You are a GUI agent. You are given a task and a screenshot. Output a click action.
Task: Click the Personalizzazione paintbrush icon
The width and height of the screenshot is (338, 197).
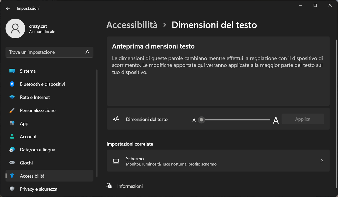click(x=12, y=110)
